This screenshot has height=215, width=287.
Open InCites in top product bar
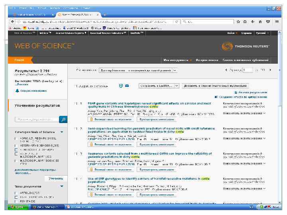45,33
